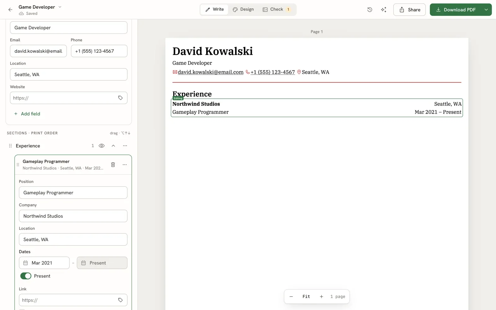Click the phone icon on resume preview
Image resolution: width=496 pixels, height=310 pixels.
click(x=248, y=72)
